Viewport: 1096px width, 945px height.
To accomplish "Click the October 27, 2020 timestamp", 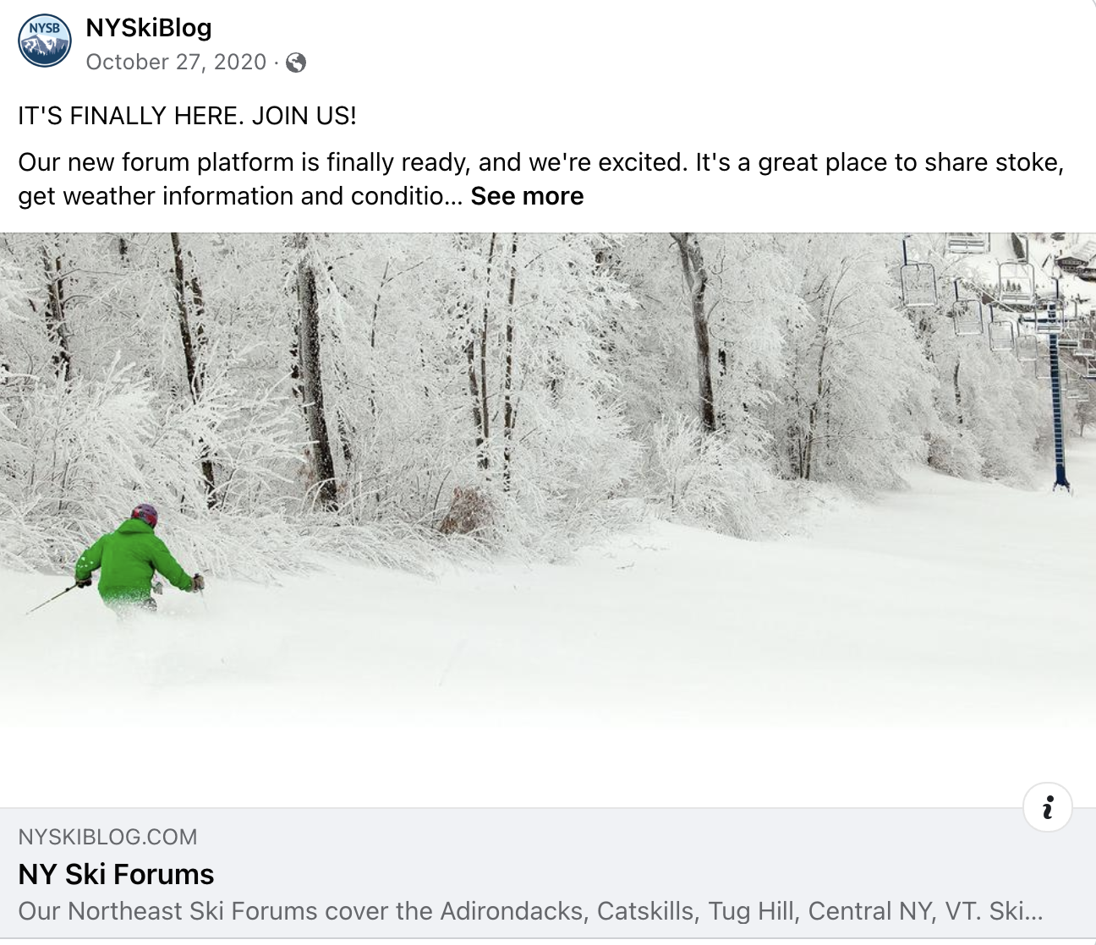I will [176, 63].
